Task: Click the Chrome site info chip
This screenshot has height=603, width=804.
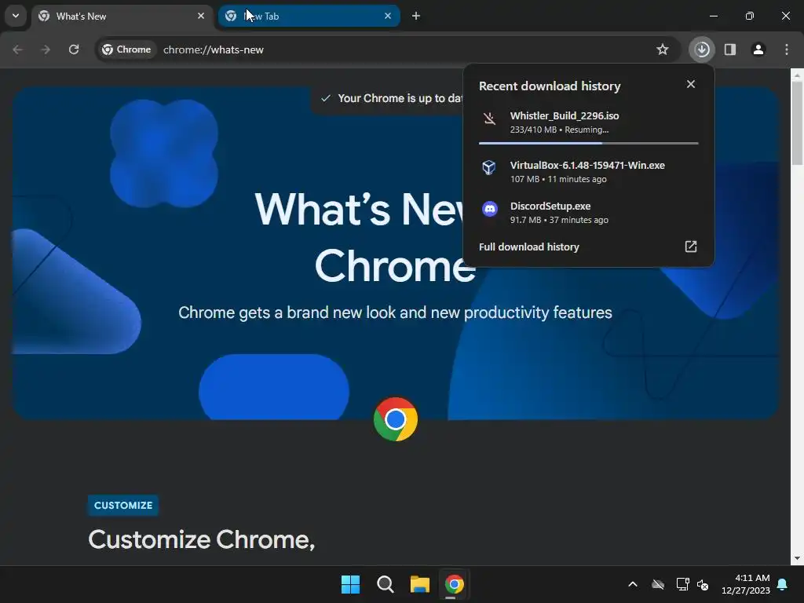Action: tap(127, 49)
